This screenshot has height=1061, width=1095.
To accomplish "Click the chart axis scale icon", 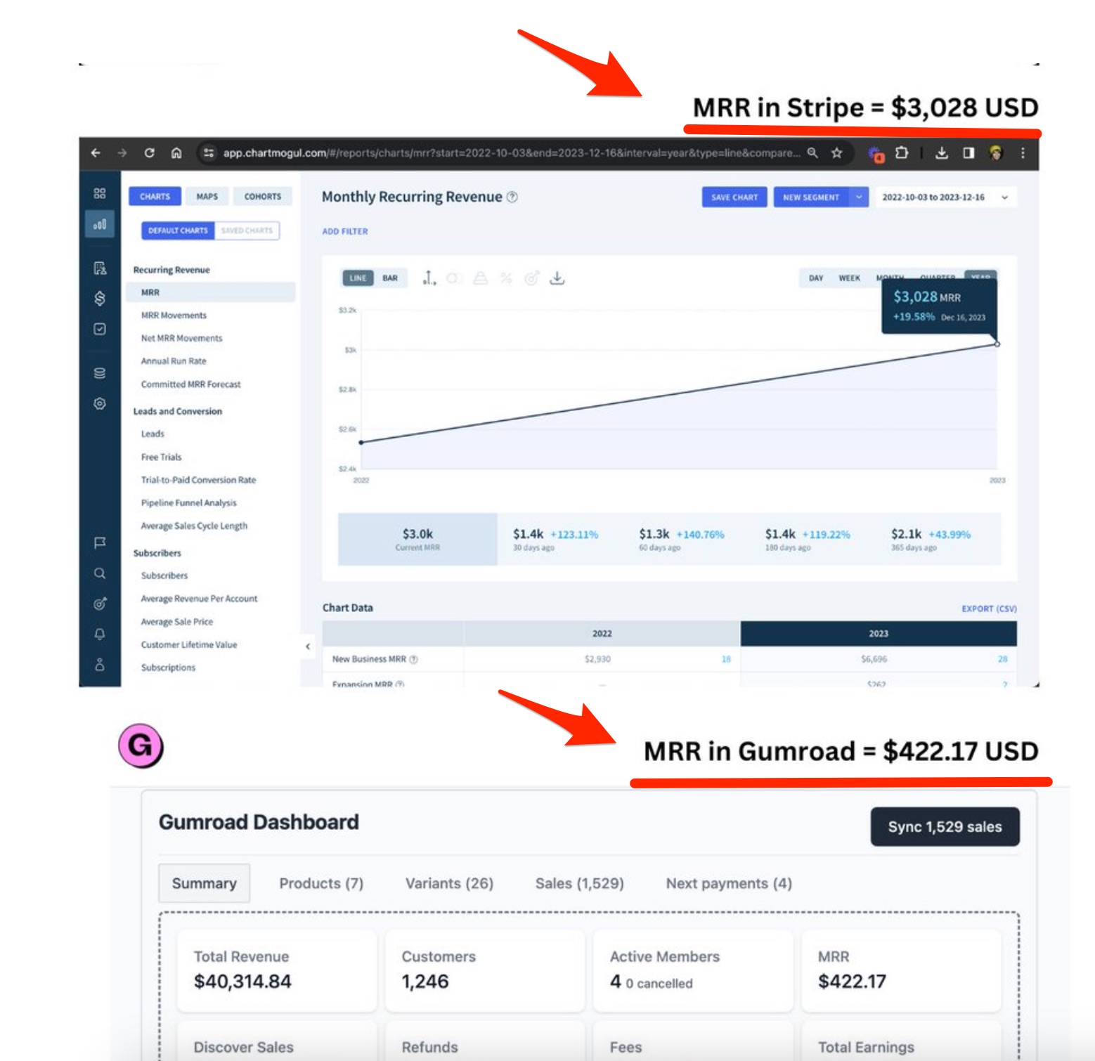I will 429,278.
